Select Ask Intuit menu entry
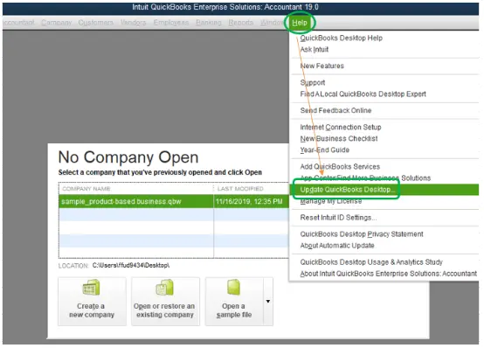The width and height of the screenshot is (484, 348). (315, 50)
